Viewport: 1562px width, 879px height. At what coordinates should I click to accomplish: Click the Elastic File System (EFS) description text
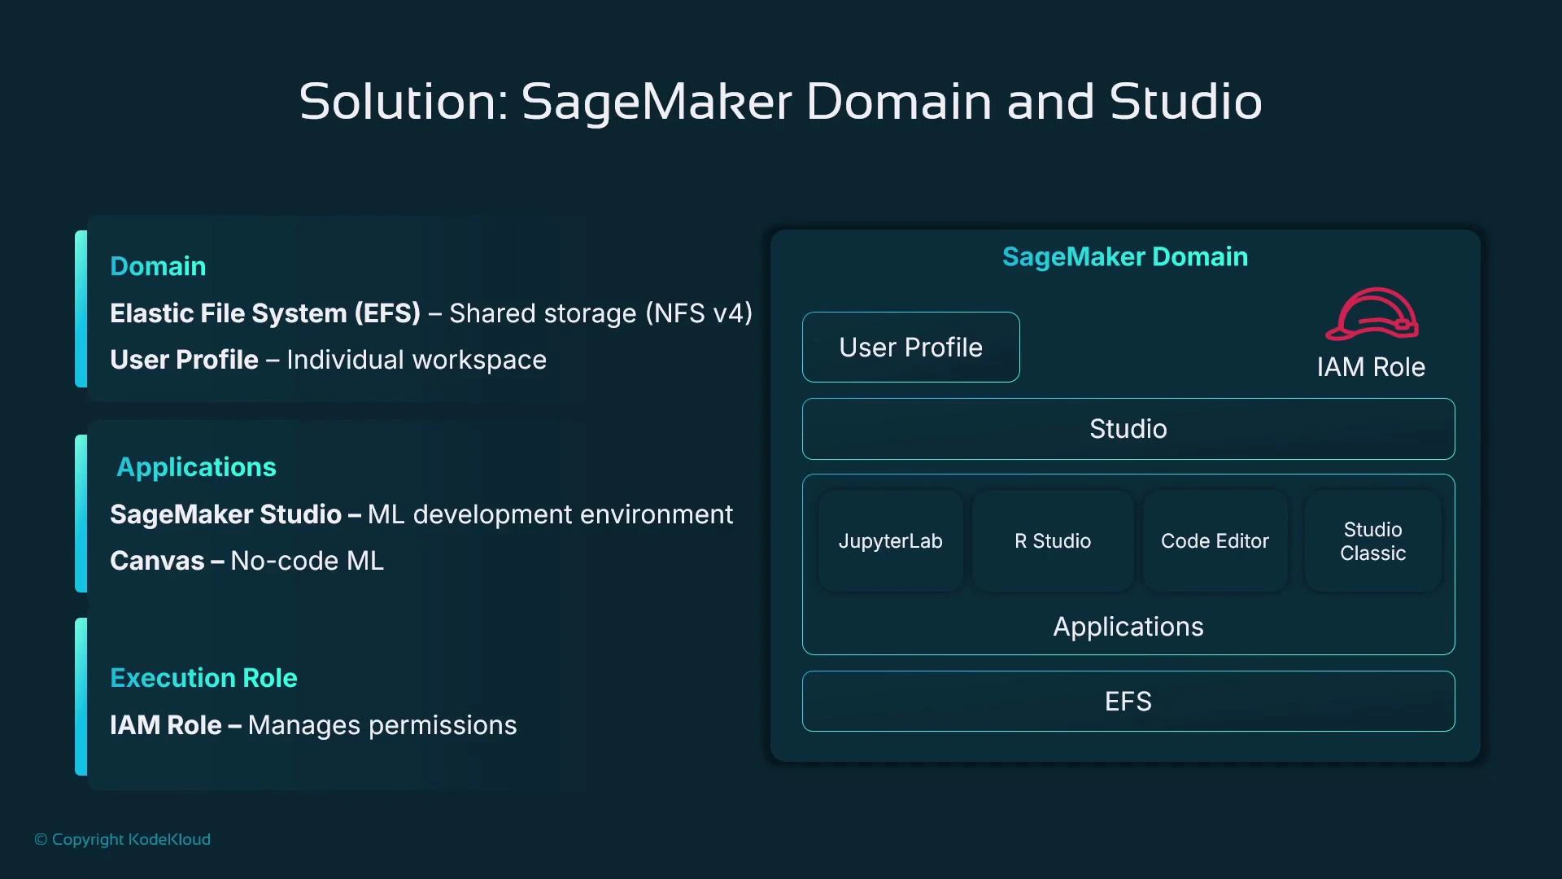point(431,313)
